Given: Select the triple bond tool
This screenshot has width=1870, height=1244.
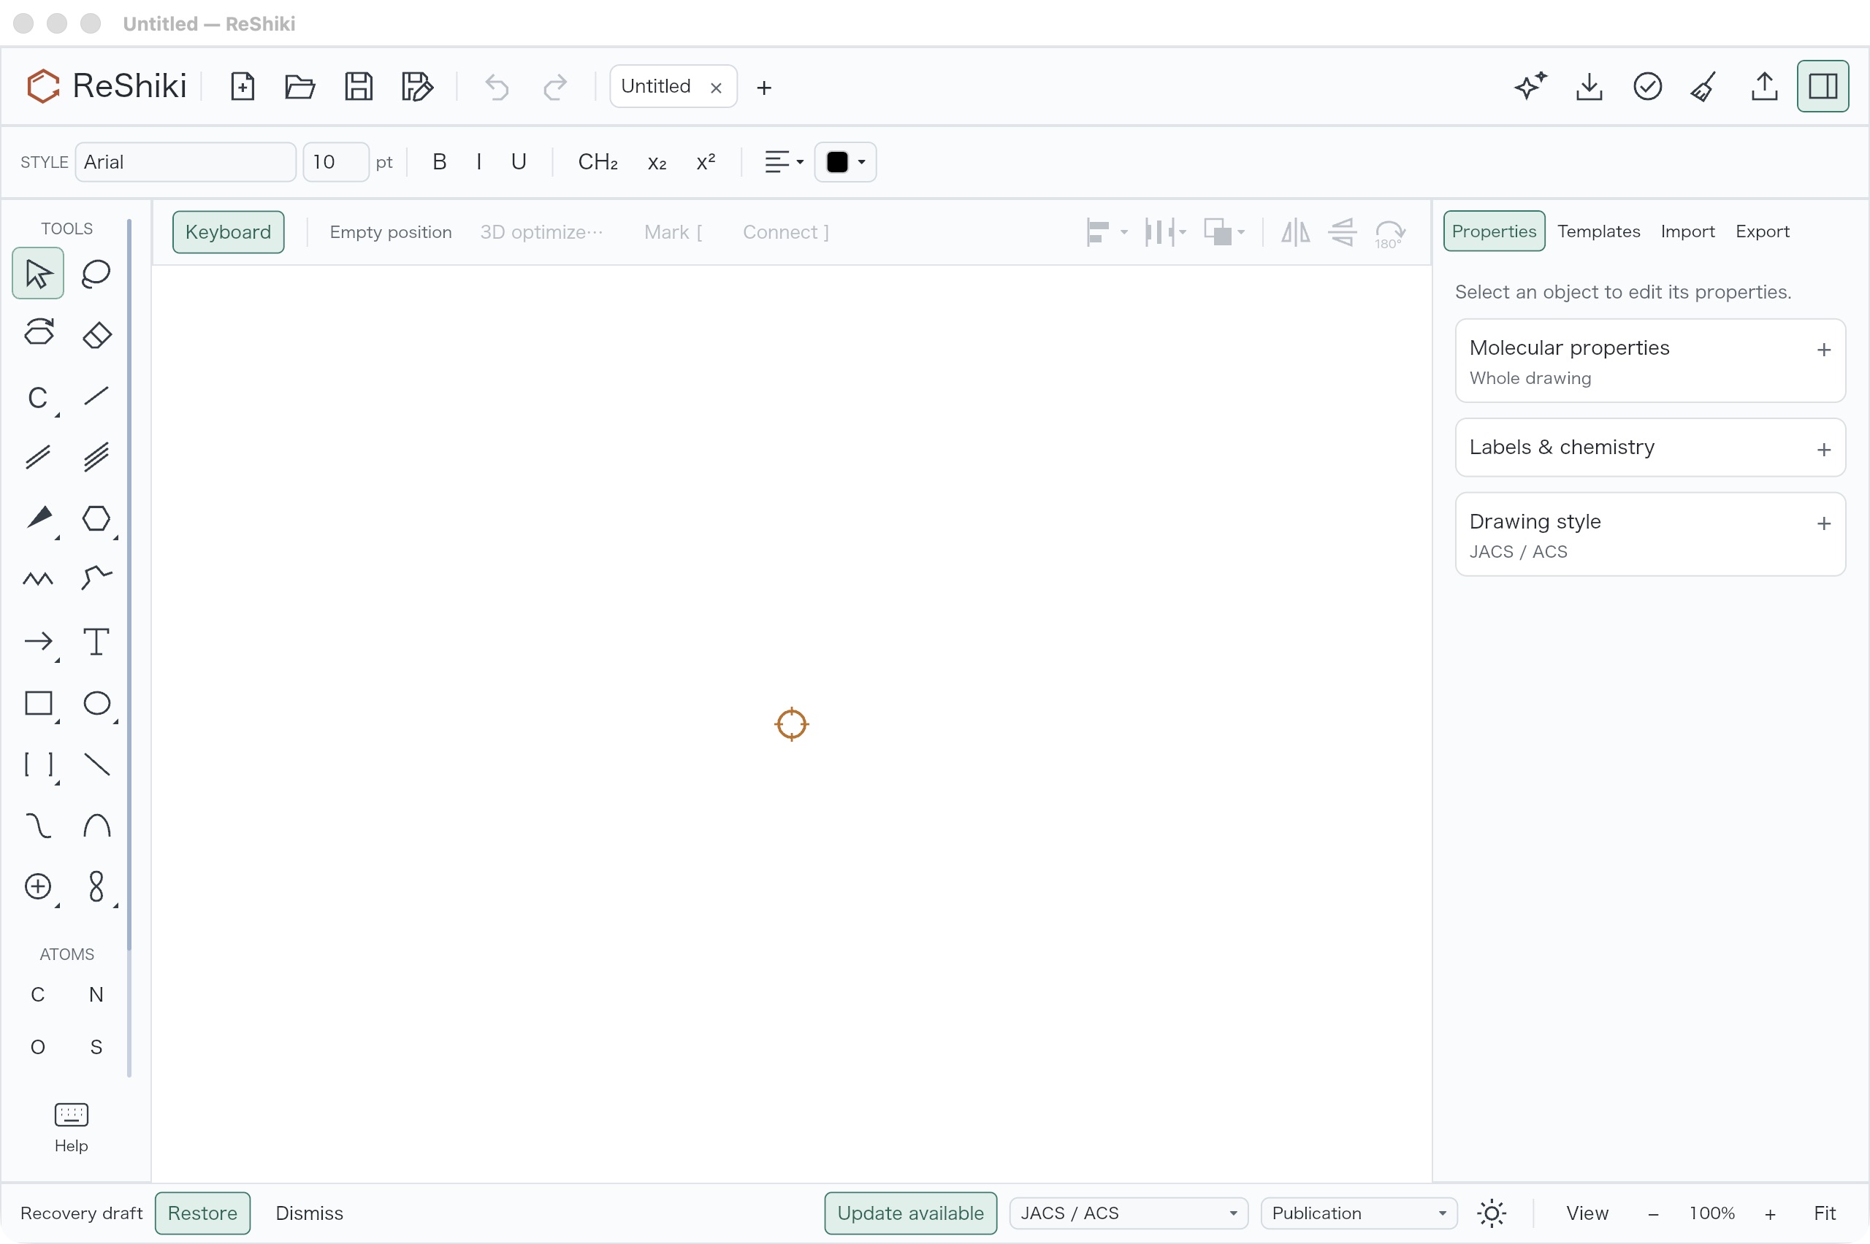Looking at the screenshot, I should (96, 457).
